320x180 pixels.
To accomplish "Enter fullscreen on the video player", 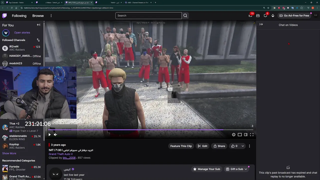I will click(252, 134).
